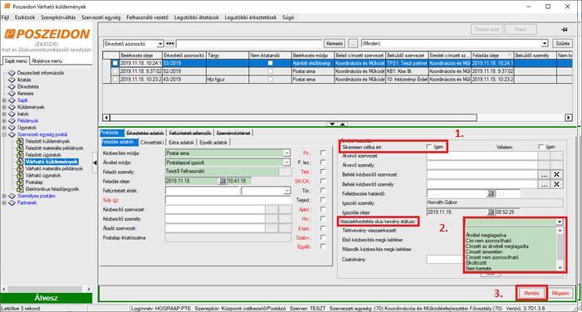
Task: Clear Befelé kézbesítő szervezet with X button
Action: click(x=556, y=174)
